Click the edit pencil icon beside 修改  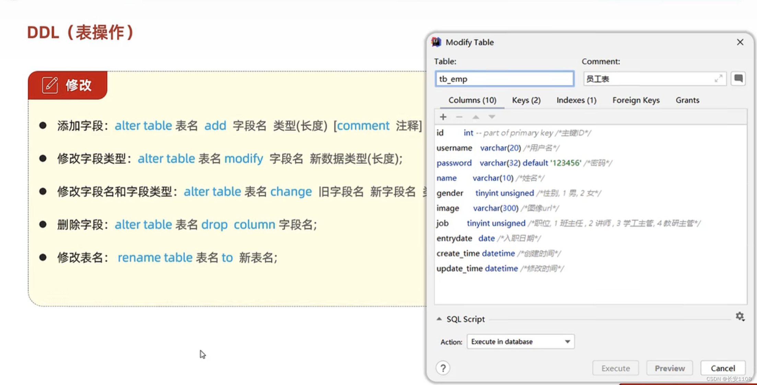(x=50, y=85)
